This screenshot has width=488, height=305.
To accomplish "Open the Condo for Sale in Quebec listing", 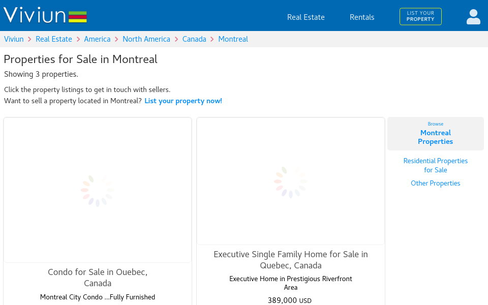I will tap(98, 278).
